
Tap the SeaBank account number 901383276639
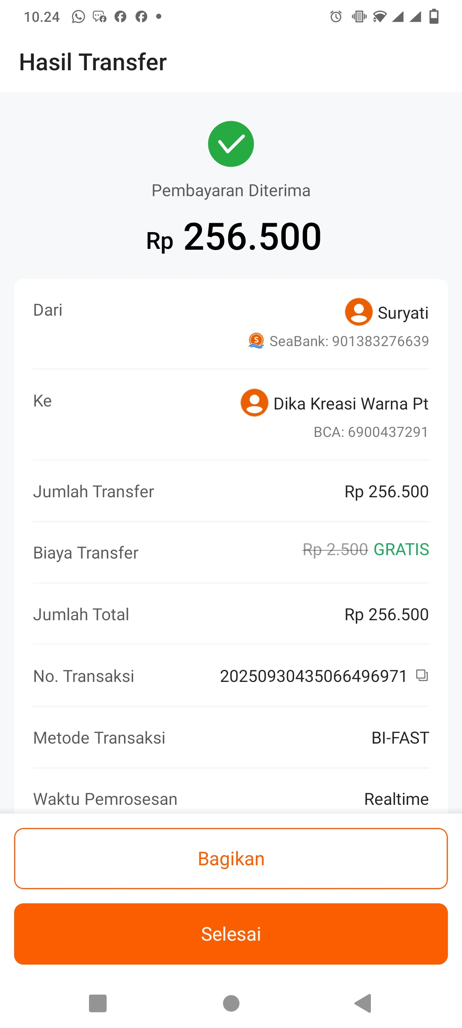click(380, 341)
